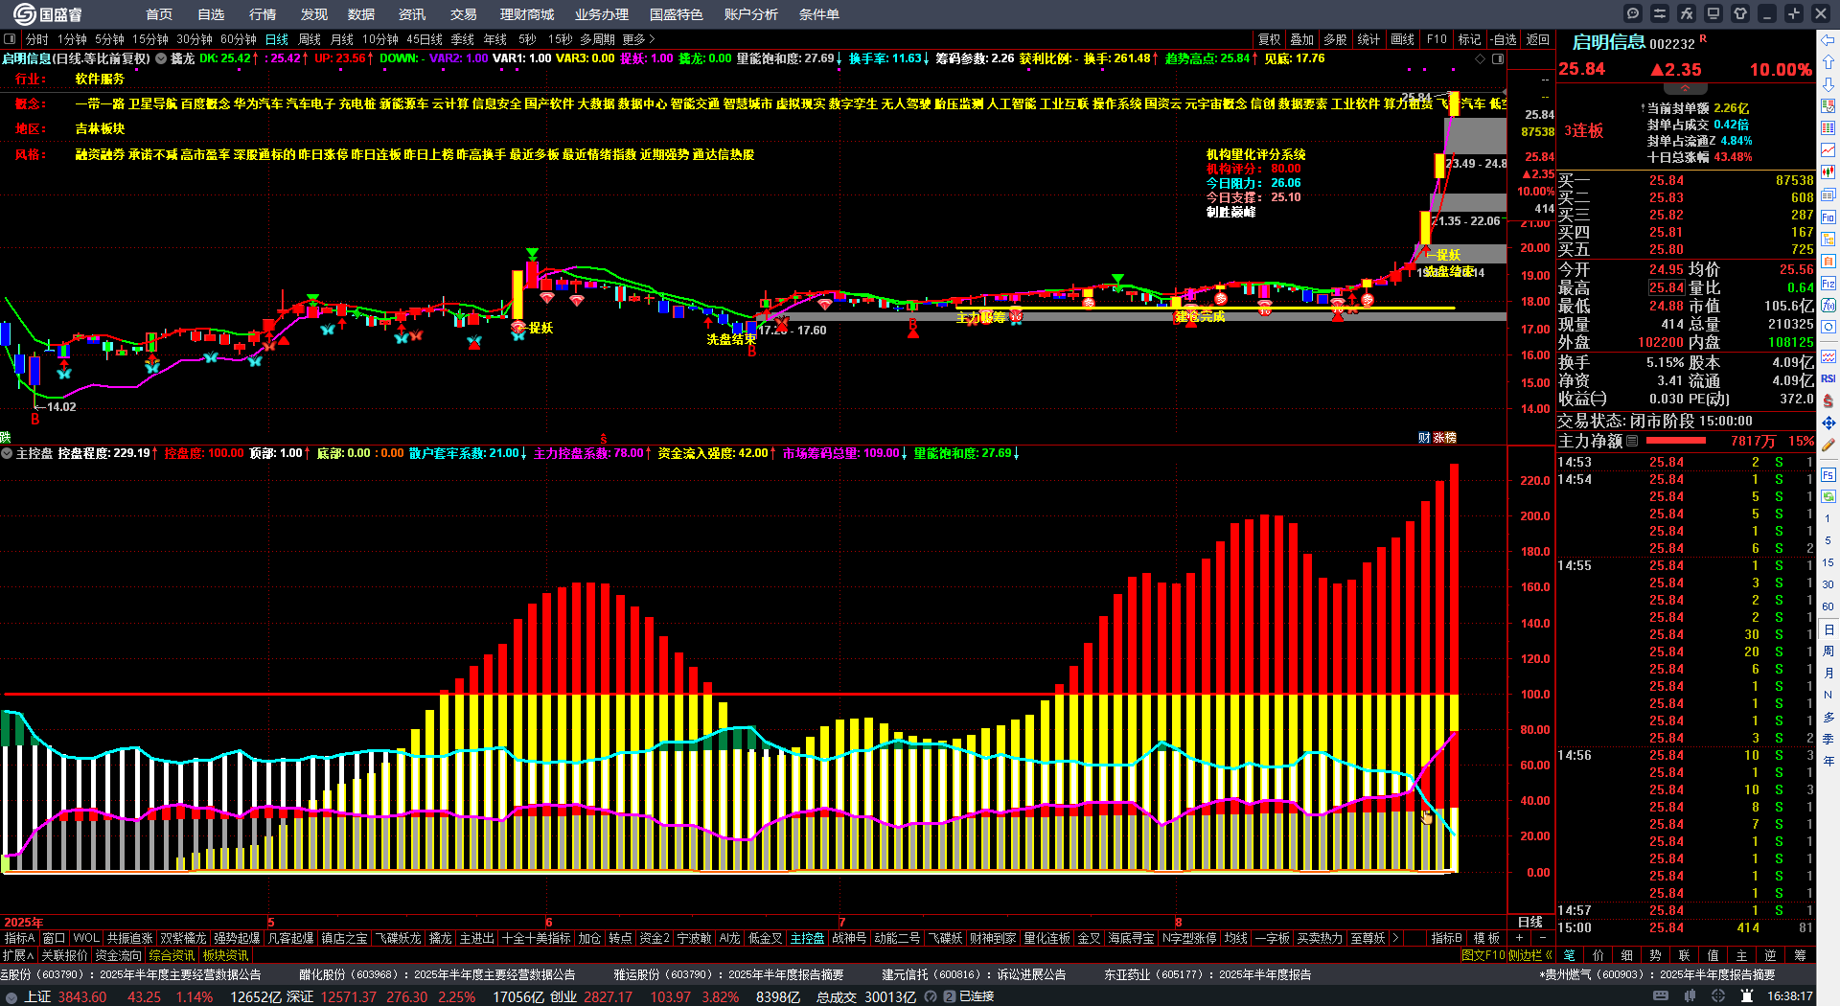The height and width of the screenshot is (1006, 1840).
Task: Click the 模板 template button
Action: pyautogui.click(x=1486, y=938)
